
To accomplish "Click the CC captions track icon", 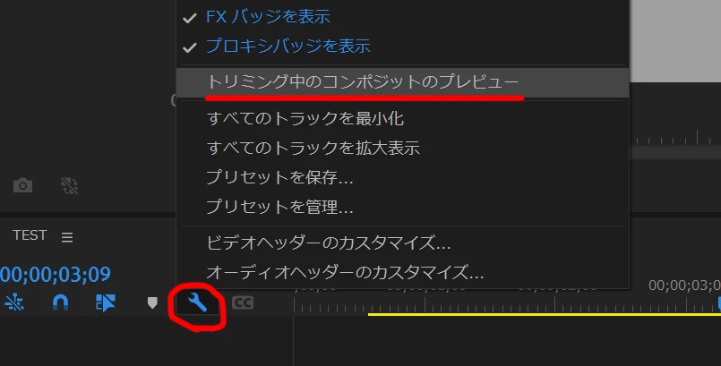I will (243, 303).
